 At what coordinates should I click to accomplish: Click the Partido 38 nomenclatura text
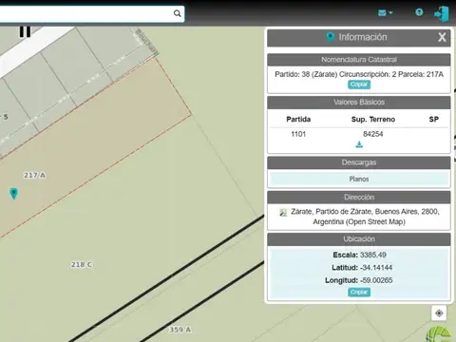point(359,74)
